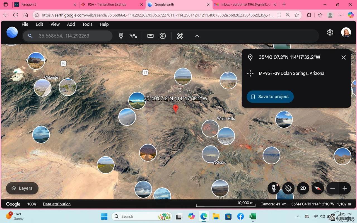The image size is (357, 223).
Task: Zoom in with the plus button
Action: [x=345, y=188]
